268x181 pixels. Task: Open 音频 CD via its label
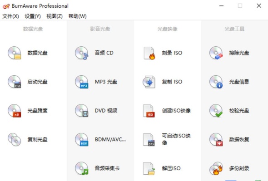coord(104,53)
